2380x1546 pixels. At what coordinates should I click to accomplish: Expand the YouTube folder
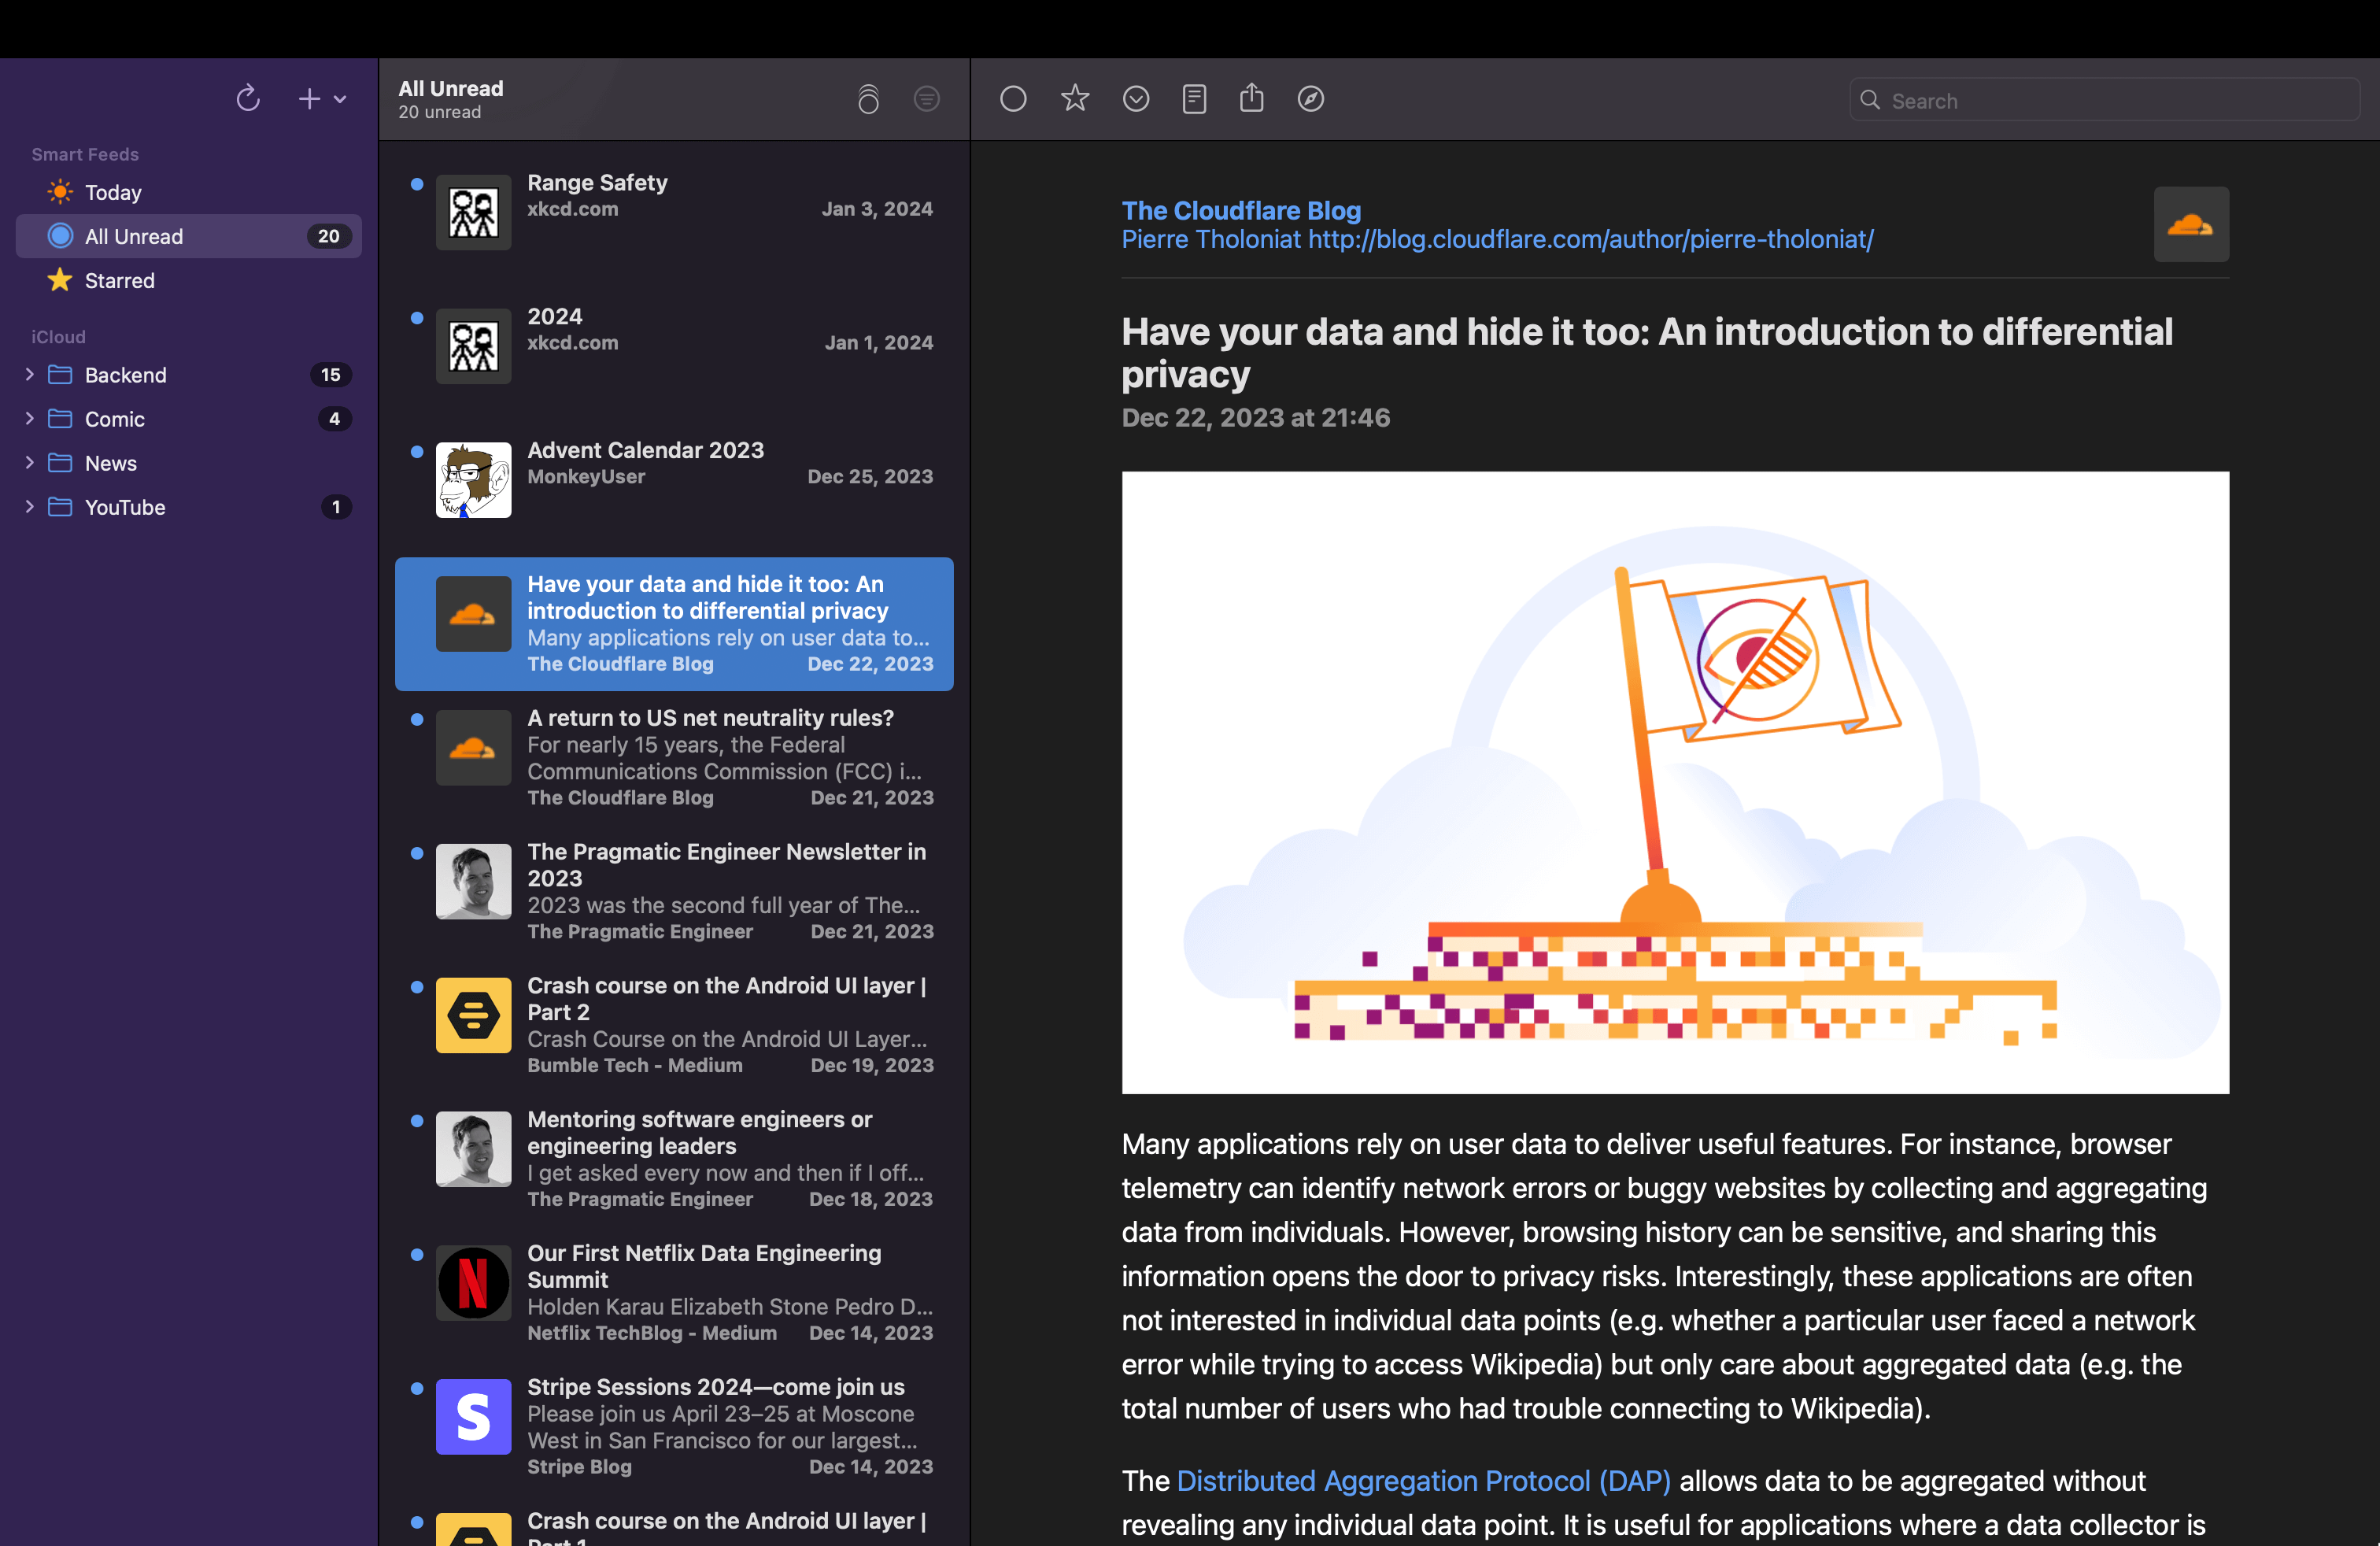point(29,506)
